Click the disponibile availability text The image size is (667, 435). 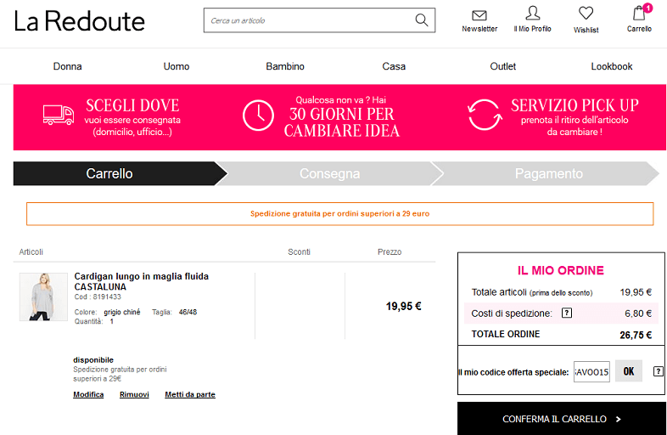coord(93,360)
